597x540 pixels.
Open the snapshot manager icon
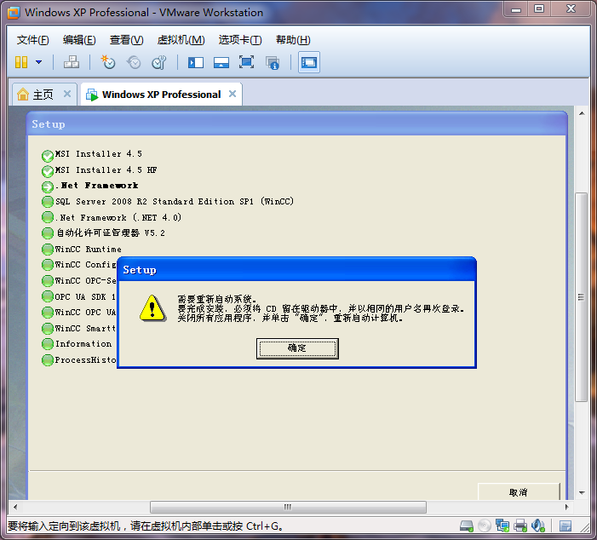[159, 62]
